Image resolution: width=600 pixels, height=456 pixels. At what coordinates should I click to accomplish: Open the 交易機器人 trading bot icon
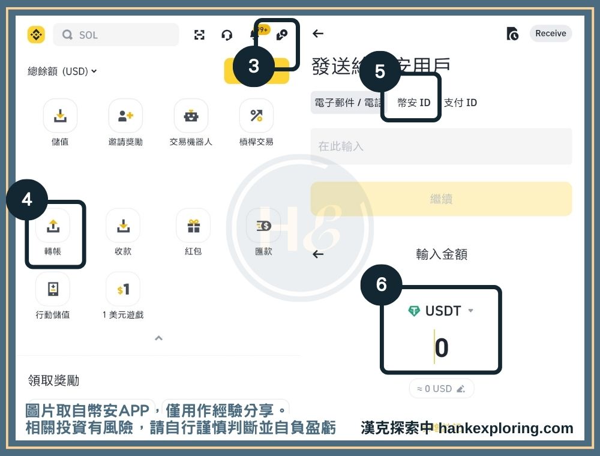click(x=191, y=116)
